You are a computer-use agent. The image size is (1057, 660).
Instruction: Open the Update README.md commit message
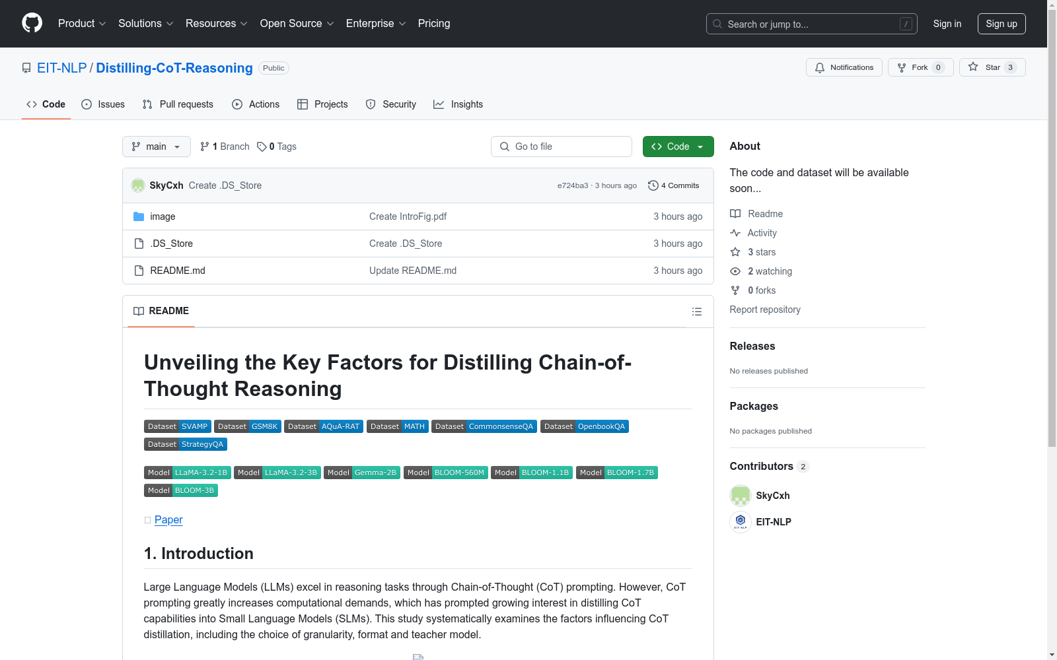coord(413,271)
